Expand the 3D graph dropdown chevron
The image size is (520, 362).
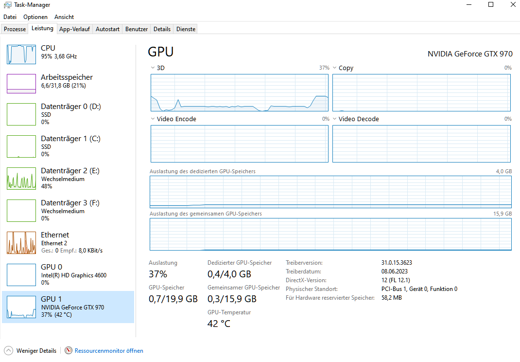153,68
